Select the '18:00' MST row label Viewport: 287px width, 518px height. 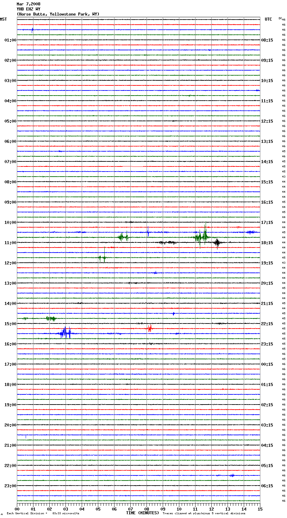10,385
